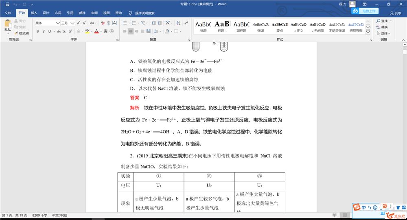Click the Clear Formatting eraser icon
This screenshot has width=407, height=220.
pyautogui.click(x=103, y=23)
